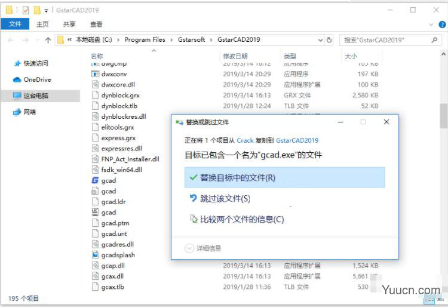The image size is (448, 308).
Task: Open the View (查看) ribbon tab
Action: tap(96, 24)
